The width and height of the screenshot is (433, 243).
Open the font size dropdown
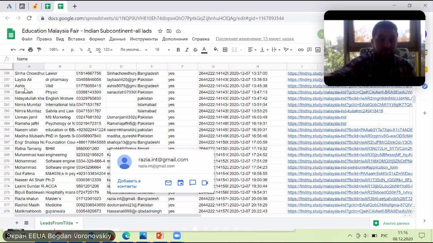(162, 50)
